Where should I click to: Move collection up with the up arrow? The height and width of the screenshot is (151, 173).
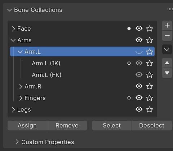[x=167, y=63]
